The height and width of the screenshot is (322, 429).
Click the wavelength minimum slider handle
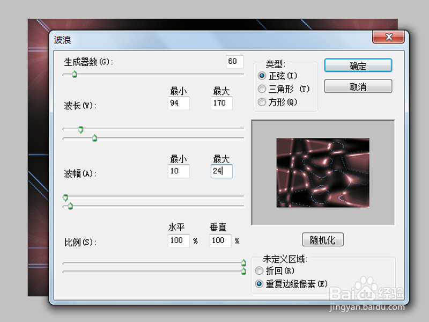[80, 129]
